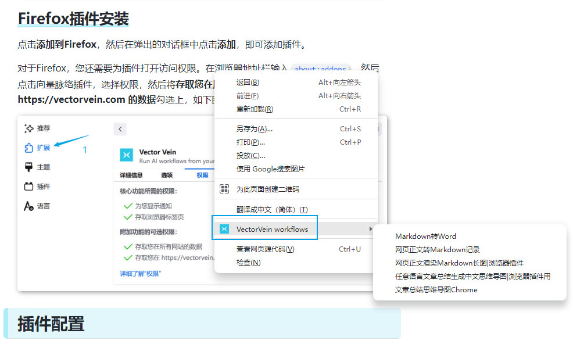Click the Ctrl+R shortcut text
Image resolution: width=573 pixels, height=344 pixels.
350,109
